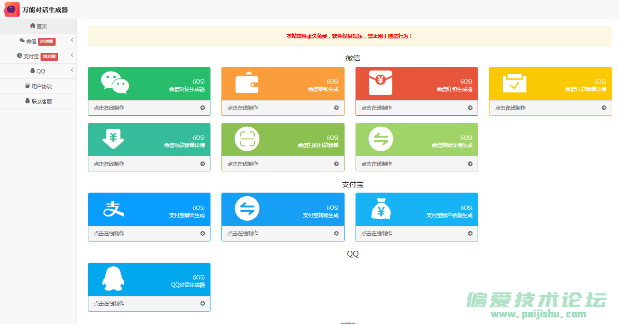Click the yuan download arrow icon
This screenshot has width=619, height=324.
point(113,139)
